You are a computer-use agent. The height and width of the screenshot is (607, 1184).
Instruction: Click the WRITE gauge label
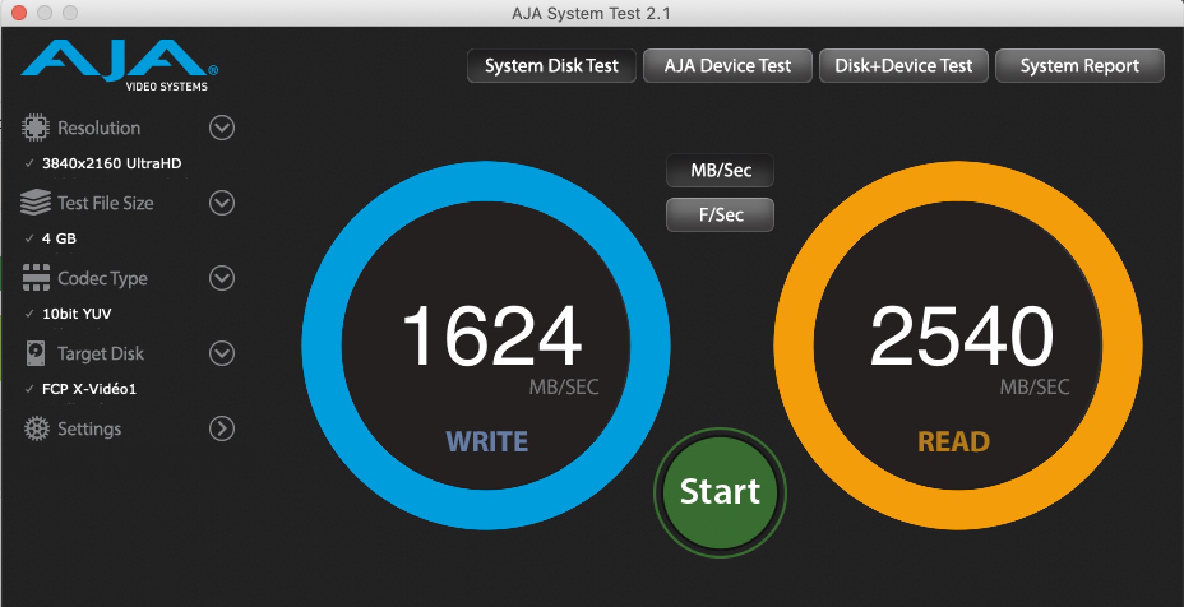click(x=487, y=441)
